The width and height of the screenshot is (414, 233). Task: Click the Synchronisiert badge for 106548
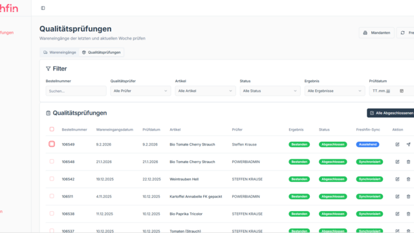tap(369, 162)
